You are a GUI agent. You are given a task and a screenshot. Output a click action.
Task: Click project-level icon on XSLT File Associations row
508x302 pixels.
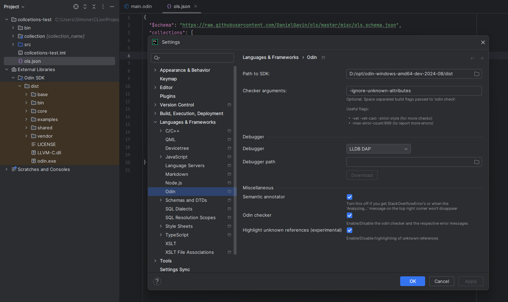click(x=229, y=252)
